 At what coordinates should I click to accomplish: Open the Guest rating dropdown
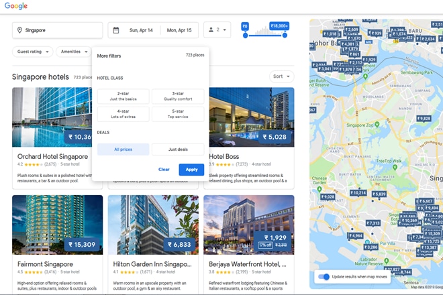coord(33,52)
